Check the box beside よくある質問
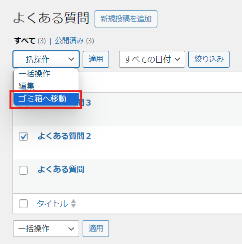242x244 pixels. coord(23,170)
